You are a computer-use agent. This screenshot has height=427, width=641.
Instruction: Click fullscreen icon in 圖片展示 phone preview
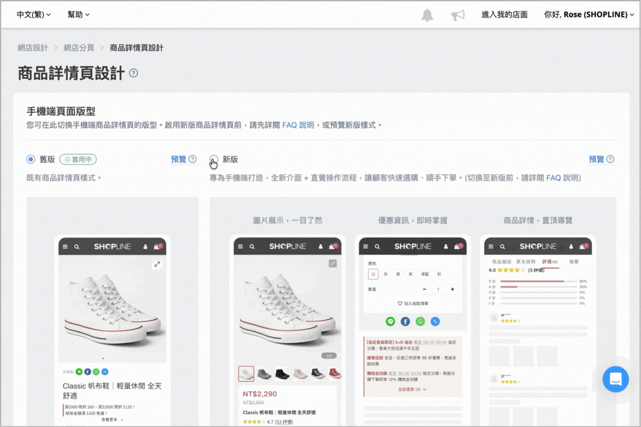[x=333, y=263]
